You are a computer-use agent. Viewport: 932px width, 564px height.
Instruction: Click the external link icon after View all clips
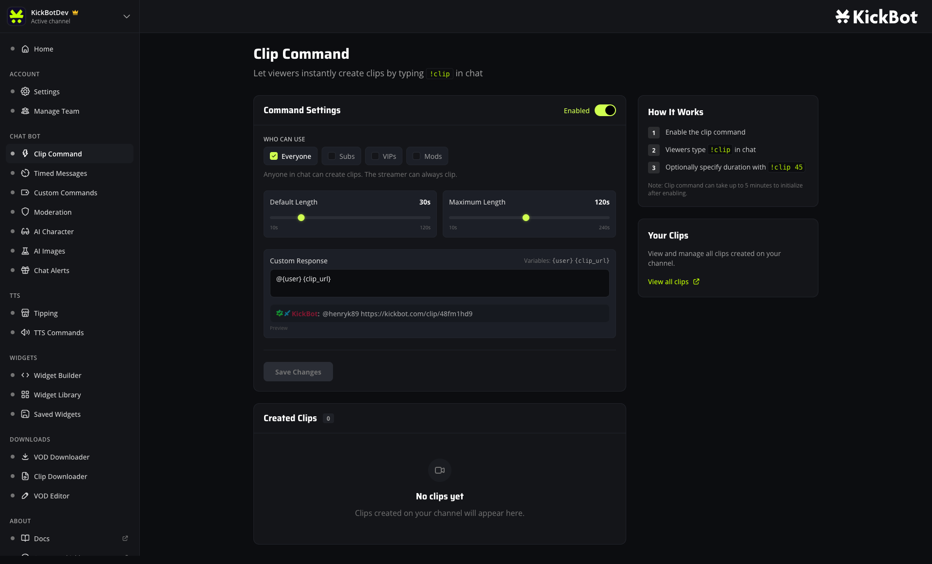click(696, 282)
